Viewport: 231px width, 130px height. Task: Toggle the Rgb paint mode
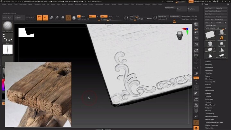[92, 16]
